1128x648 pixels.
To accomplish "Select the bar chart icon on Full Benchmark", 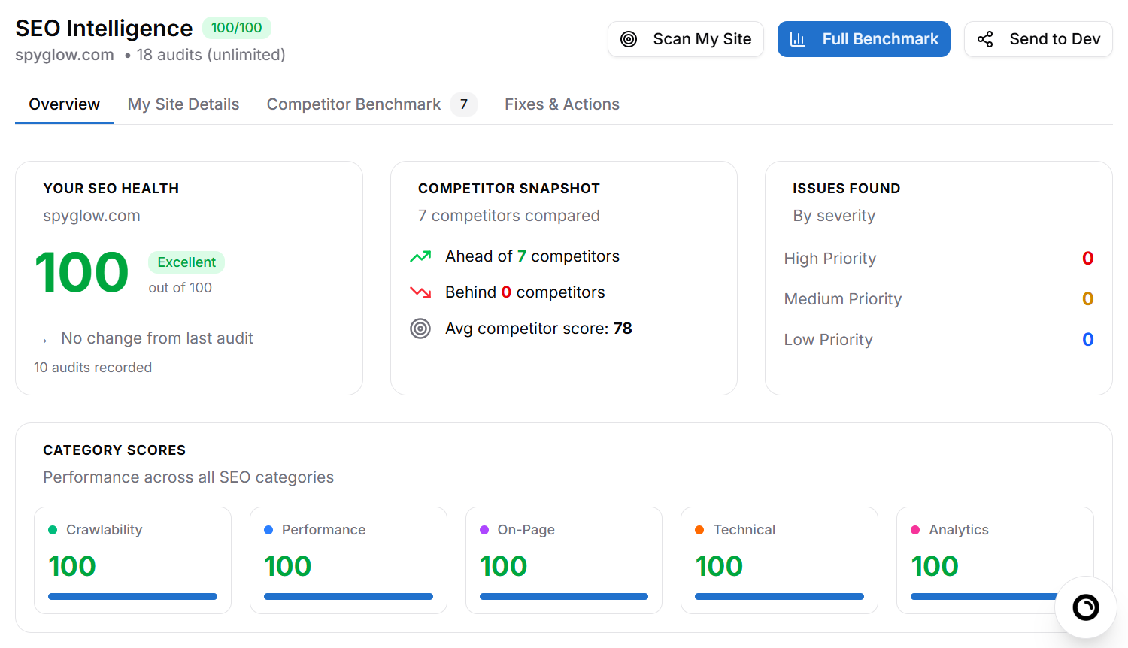I will click(x=799, y=38).
